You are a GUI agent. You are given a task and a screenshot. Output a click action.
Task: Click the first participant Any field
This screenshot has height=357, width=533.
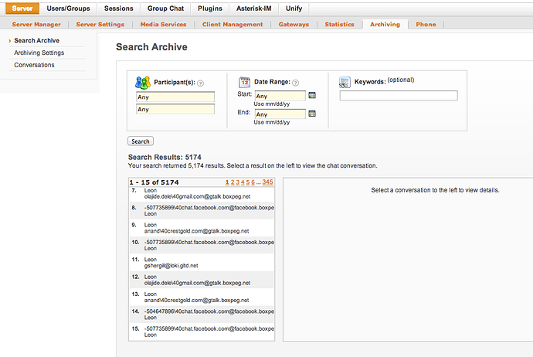pos(175,97)
